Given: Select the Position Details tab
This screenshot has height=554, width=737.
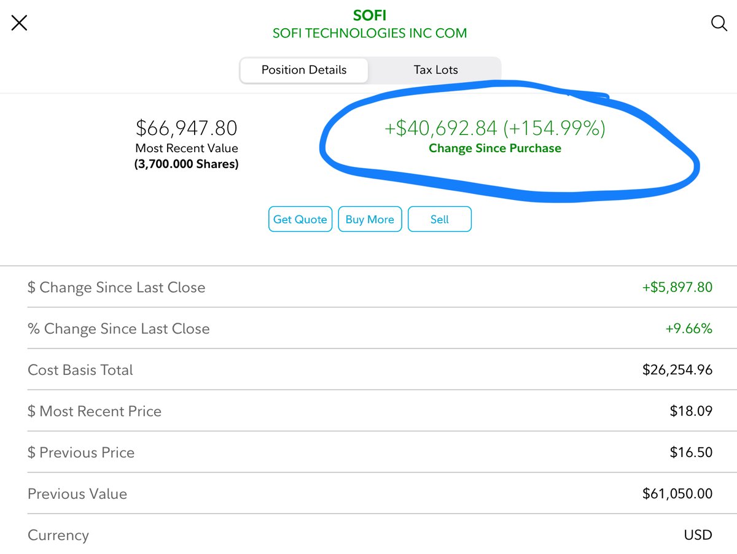Looking at the screenshot, I should click(304, 70).
